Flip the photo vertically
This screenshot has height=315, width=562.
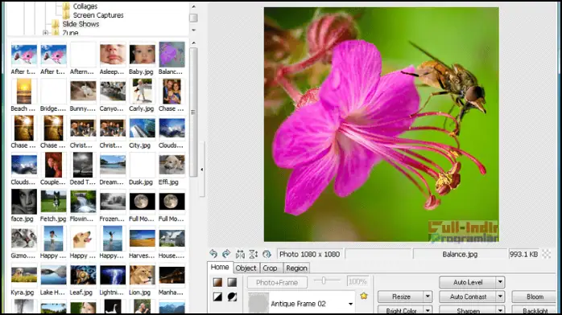tap(253, 254)
